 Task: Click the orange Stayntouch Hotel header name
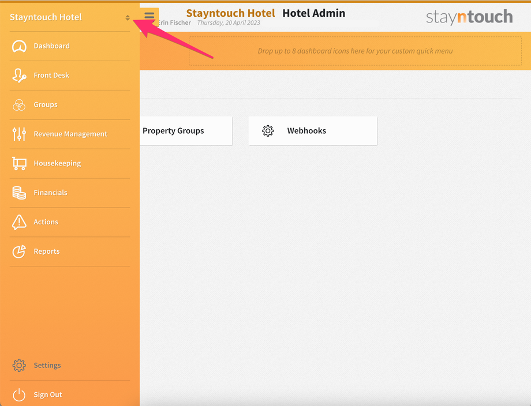point(231,13)
